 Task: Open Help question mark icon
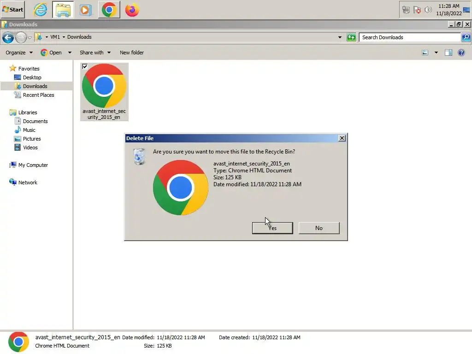461,53
